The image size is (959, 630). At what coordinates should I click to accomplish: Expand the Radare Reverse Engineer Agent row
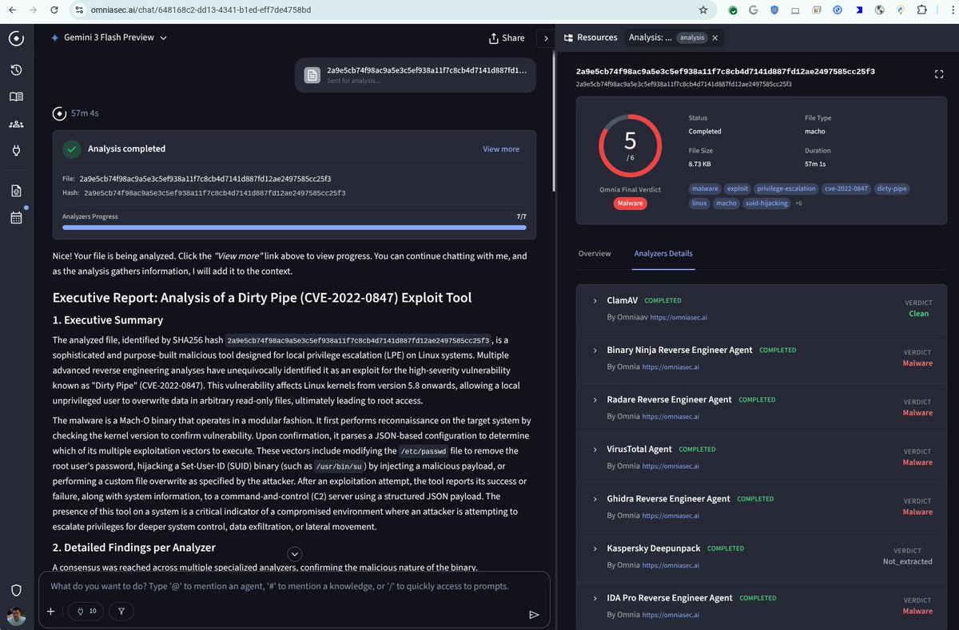(595, 399)
